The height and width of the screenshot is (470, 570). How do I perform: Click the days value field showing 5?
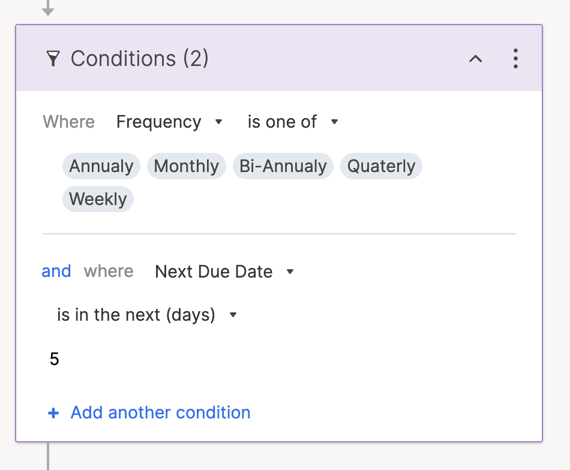55,359
